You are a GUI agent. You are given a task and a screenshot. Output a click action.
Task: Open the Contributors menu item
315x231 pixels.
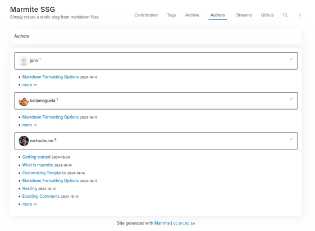point(146,15)
